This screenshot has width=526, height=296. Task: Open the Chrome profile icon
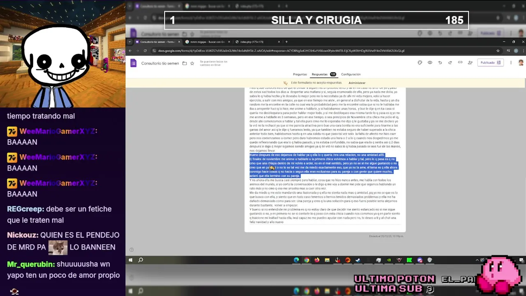point(516,51)
